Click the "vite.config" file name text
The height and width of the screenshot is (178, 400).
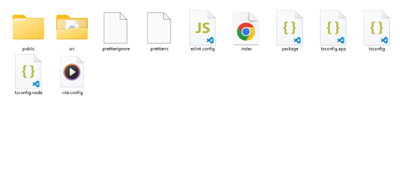pos(72,92)
